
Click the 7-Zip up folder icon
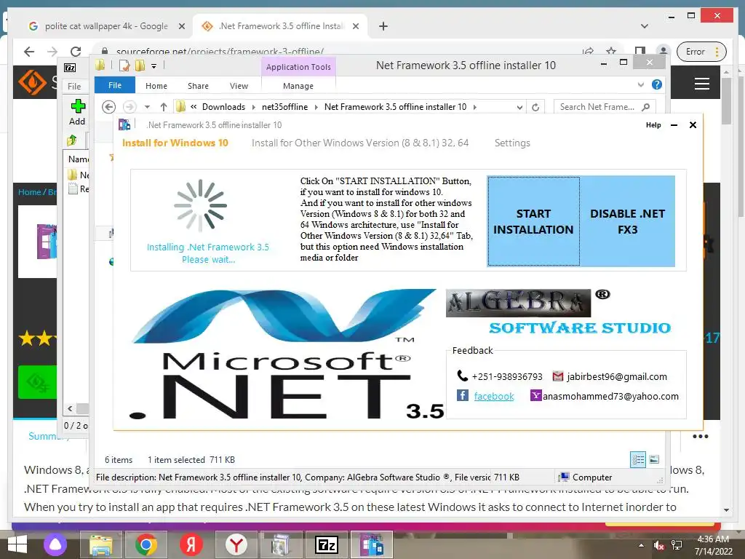[72, 140]
